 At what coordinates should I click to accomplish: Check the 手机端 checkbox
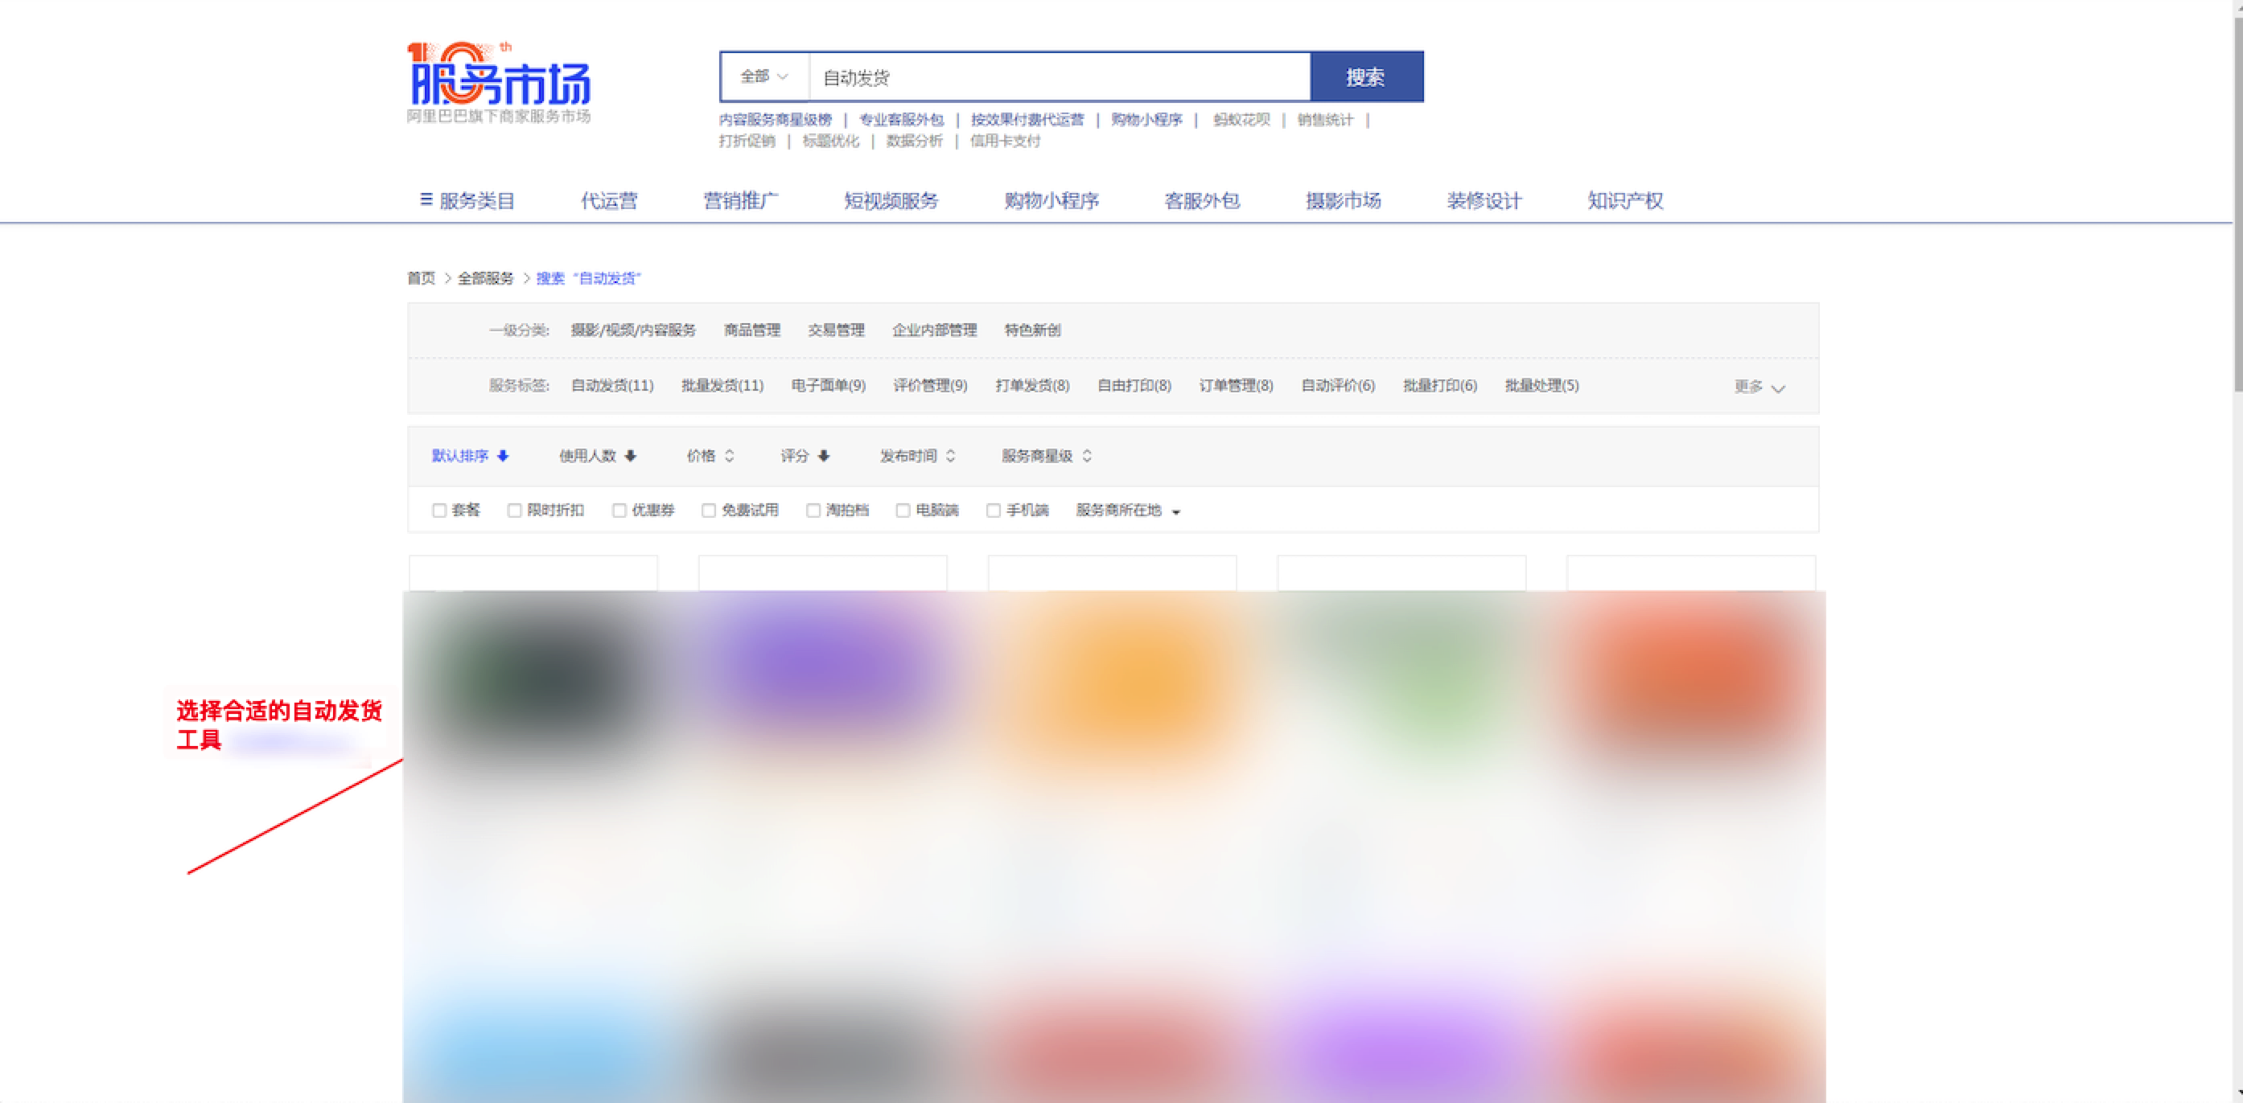point(993,510)
